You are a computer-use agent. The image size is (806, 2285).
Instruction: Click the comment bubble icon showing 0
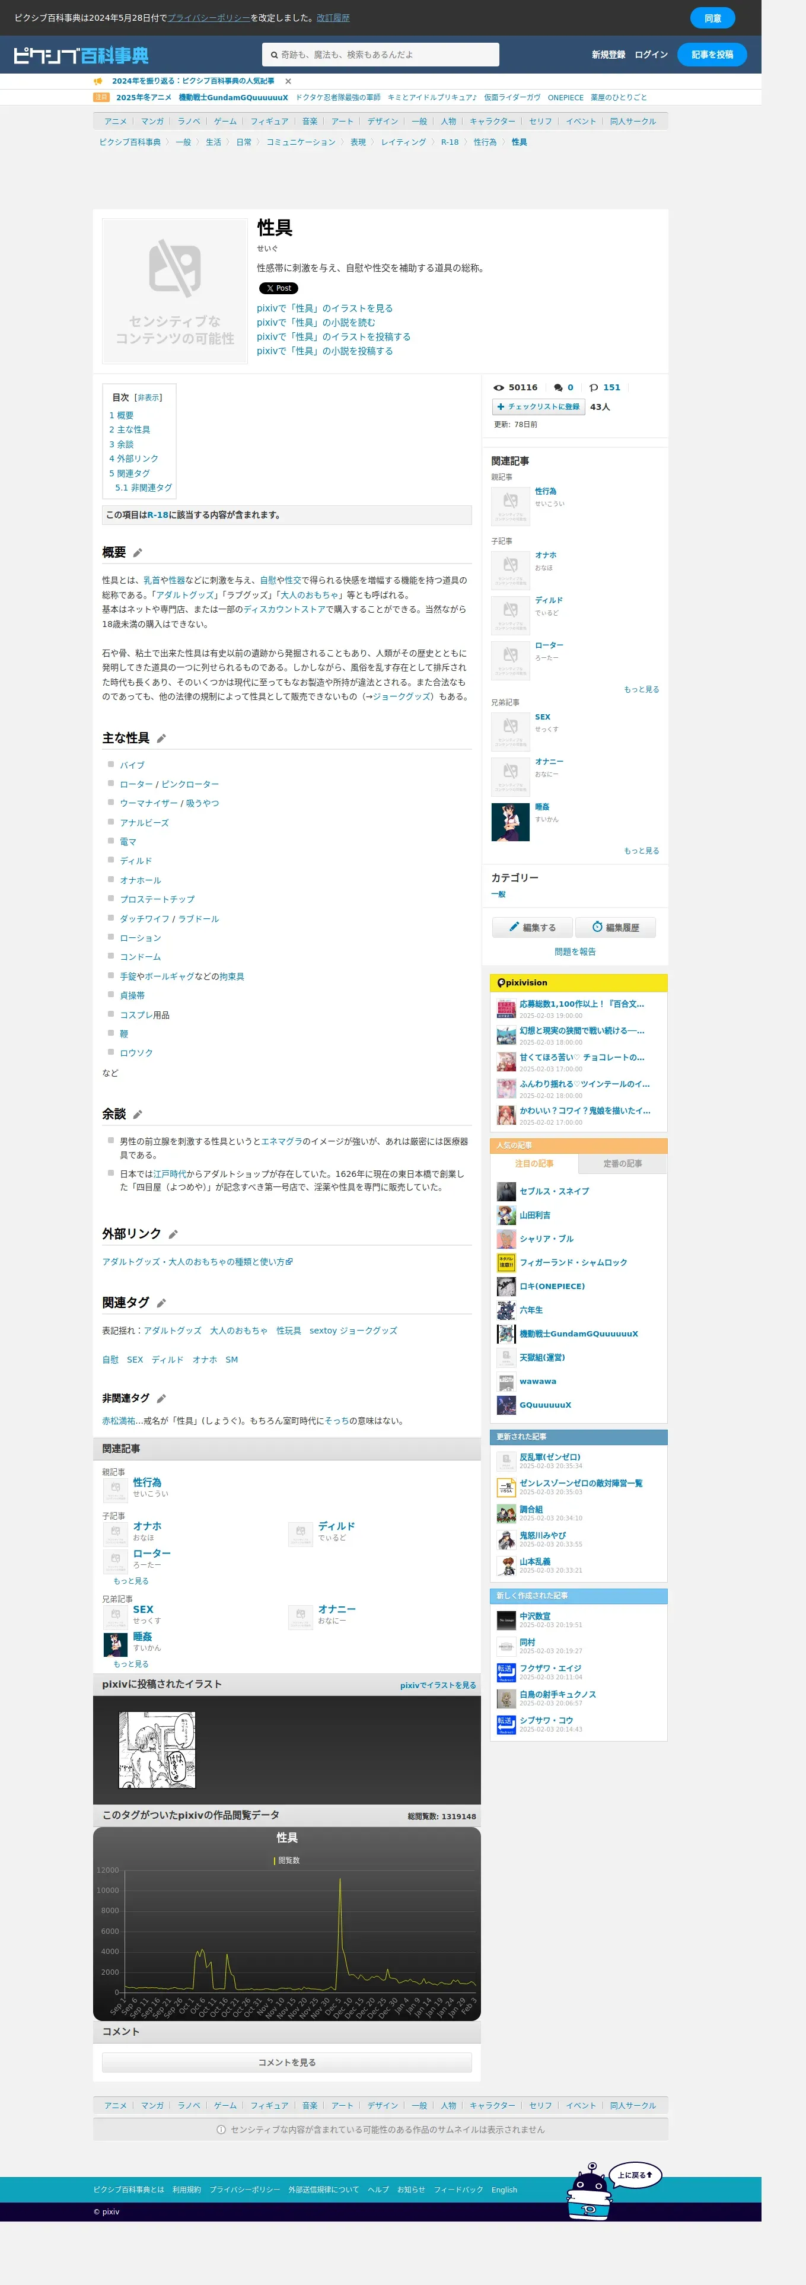[557, 387]
